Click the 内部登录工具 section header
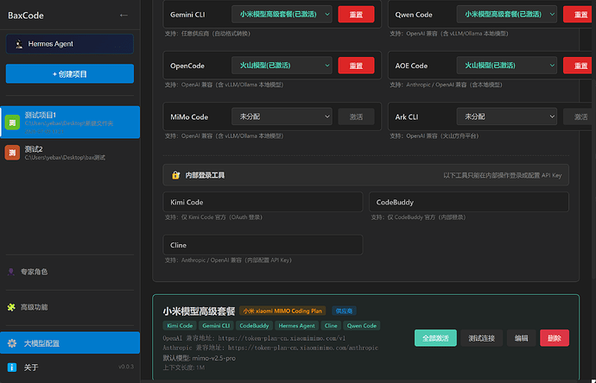 point(365,175)
